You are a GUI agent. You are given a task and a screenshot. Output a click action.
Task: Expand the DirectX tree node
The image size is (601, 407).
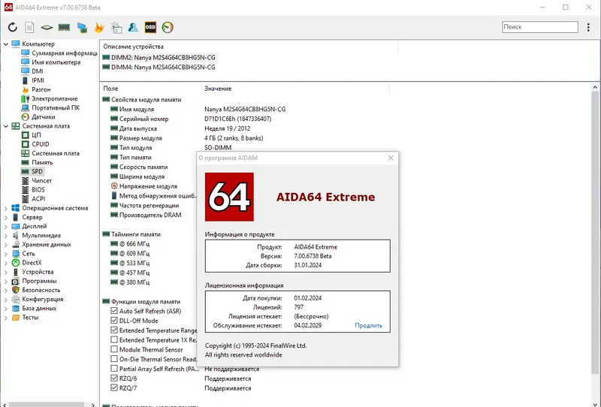click(x=6, y=263)
